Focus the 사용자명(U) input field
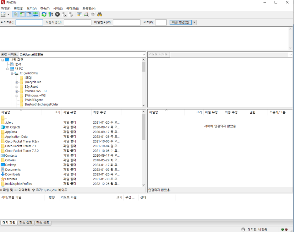Viewport: 294px width, 232px height. coord(78,23)
